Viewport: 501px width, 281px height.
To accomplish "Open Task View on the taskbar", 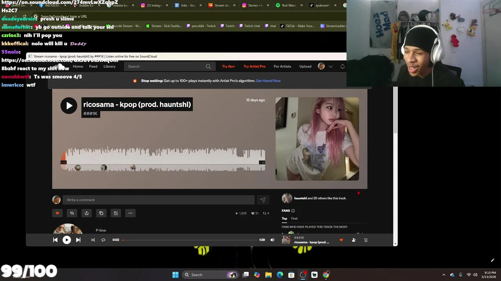I will pyautogui.click(x=246, y=275).
